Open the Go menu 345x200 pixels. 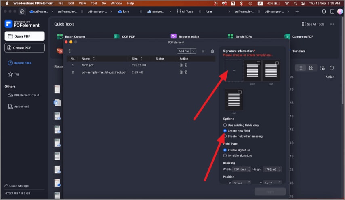tap(104, 3)
